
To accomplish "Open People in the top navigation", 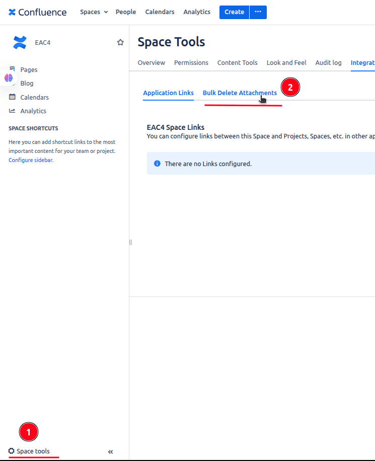I will pos(126,12).
